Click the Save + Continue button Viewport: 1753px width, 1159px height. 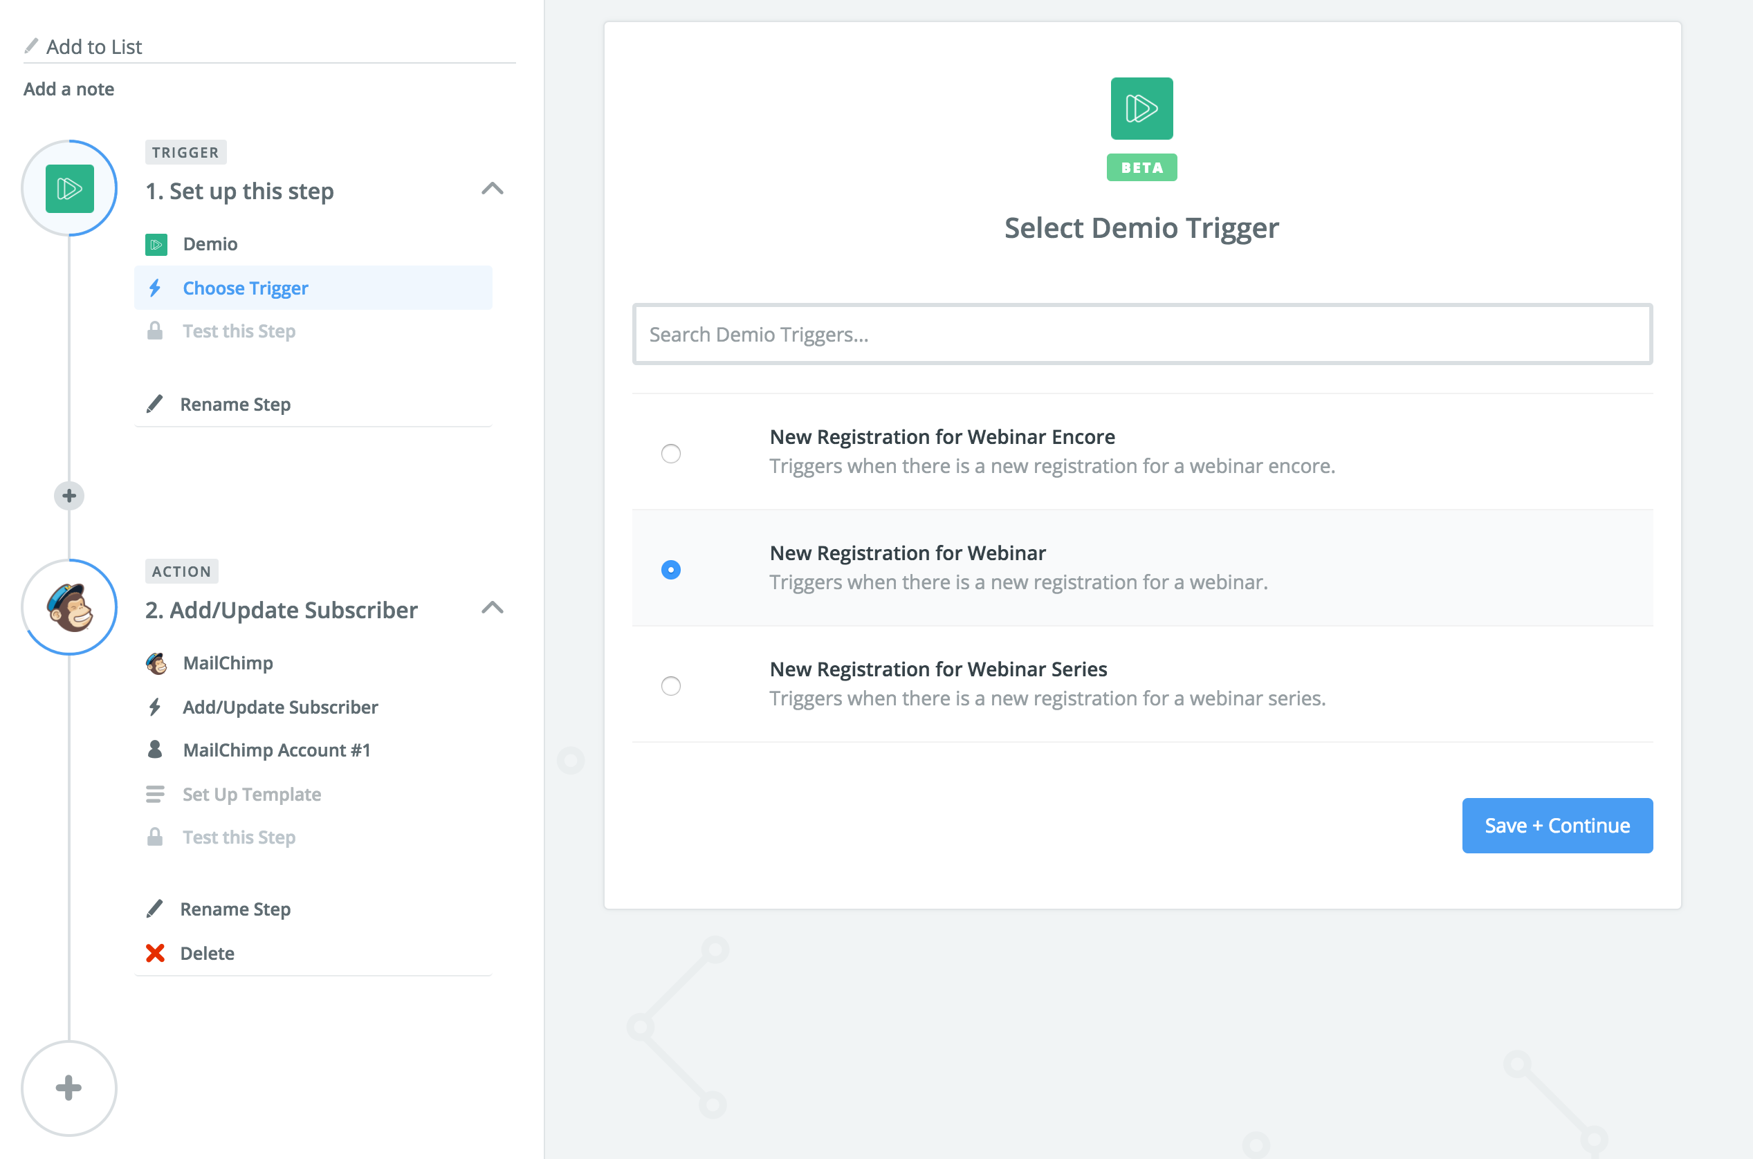(x=1557, y=826)
